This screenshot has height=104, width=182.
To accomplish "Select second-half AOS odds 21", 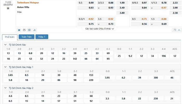I will [172, 99].
